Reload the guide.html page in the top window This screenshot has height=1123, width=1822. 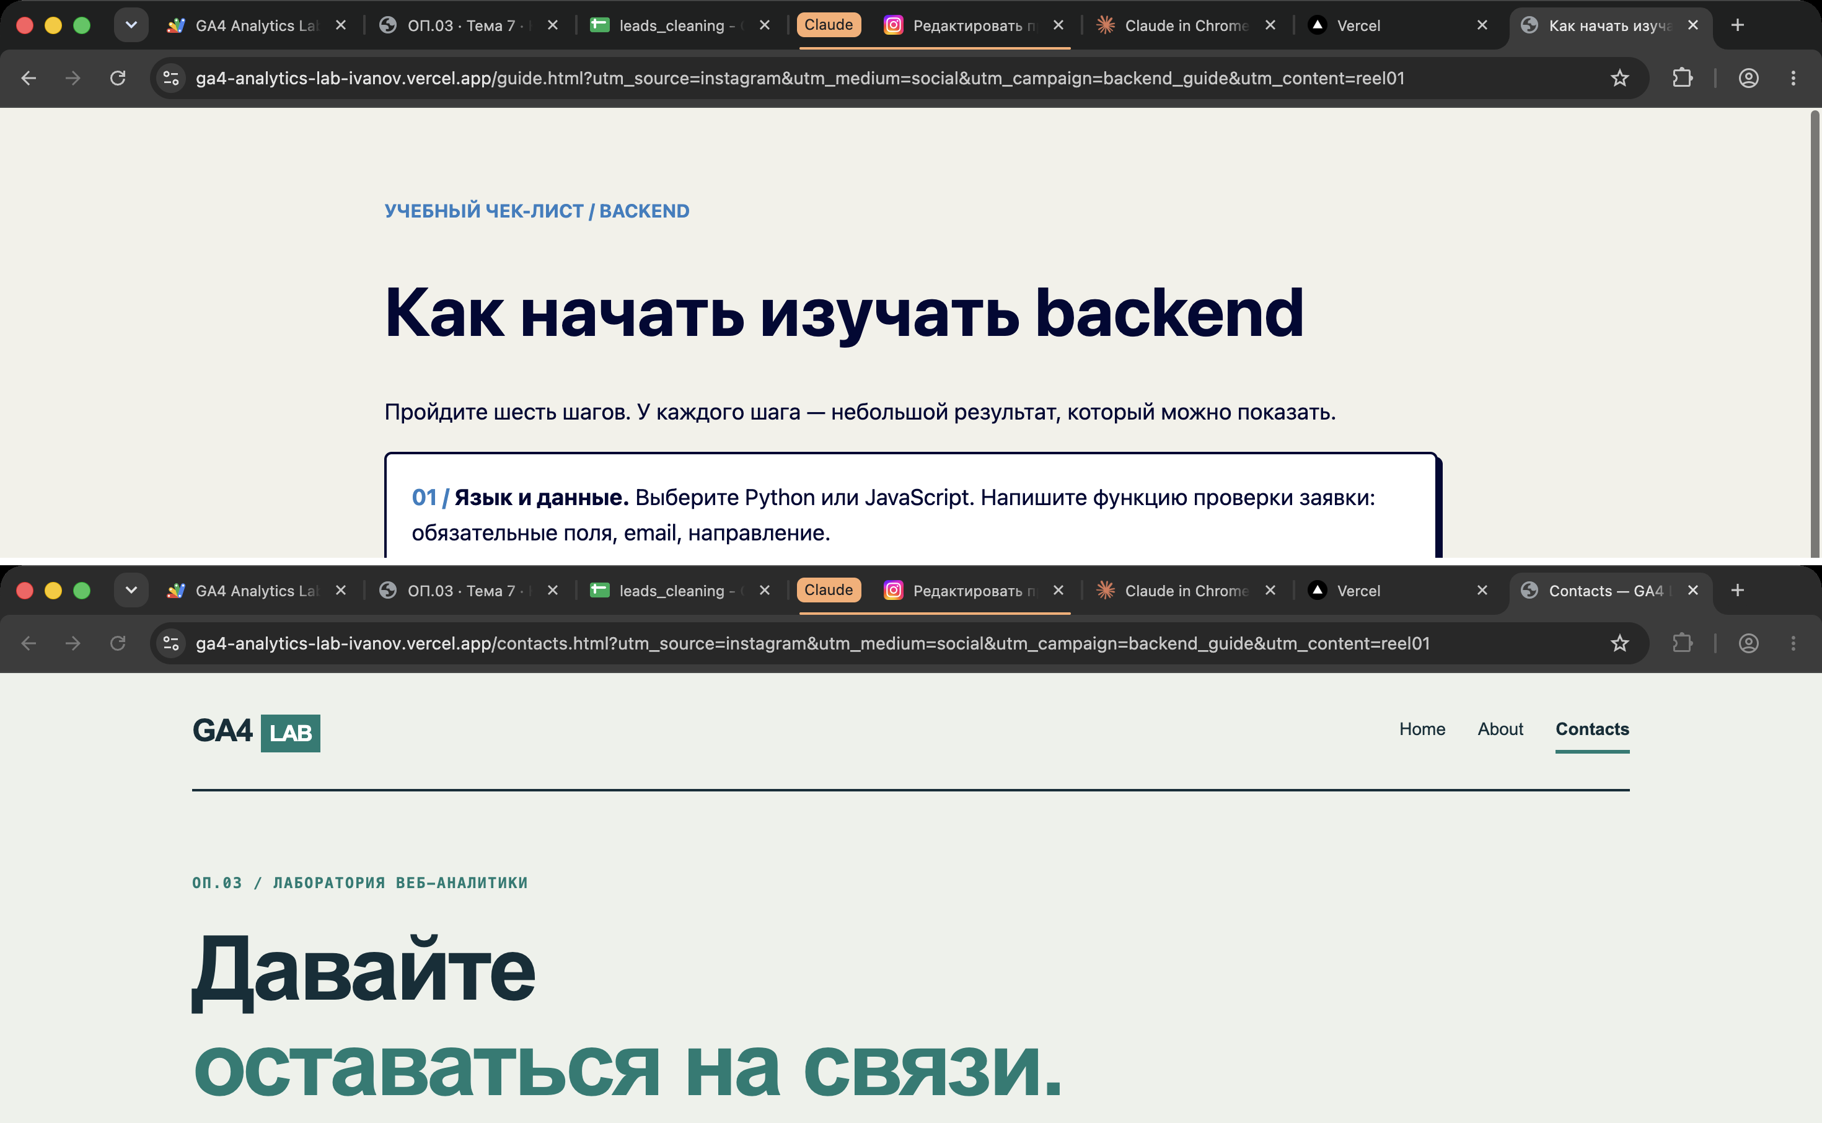click(117, 78)
